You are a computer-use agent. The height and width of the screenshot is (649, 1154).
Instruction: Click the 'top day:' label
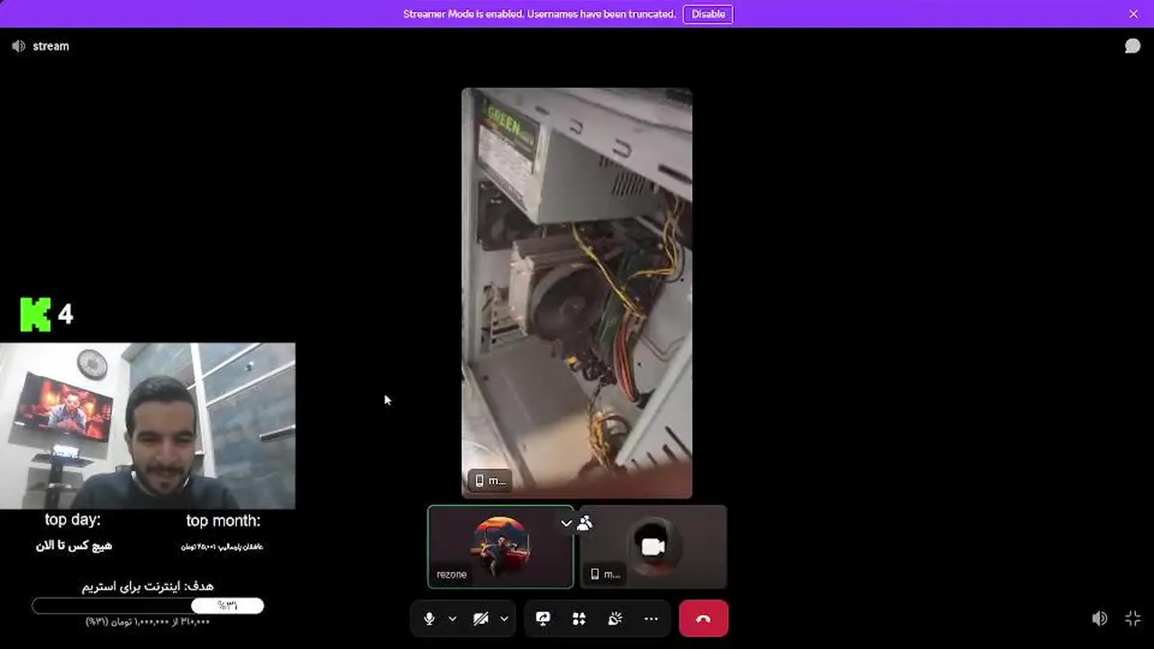(x=73, y=520)
